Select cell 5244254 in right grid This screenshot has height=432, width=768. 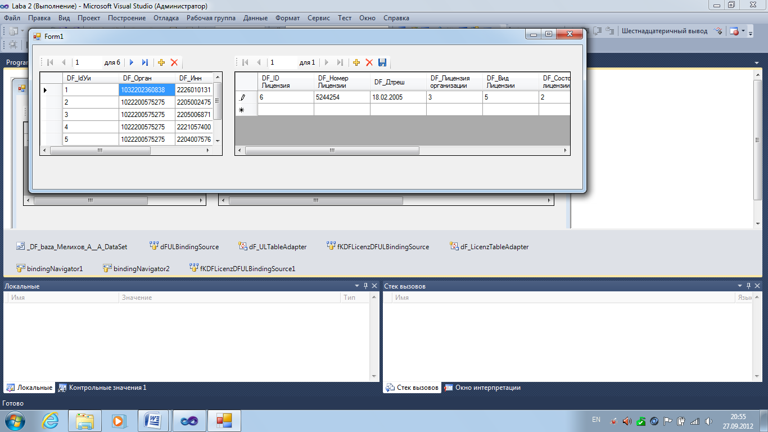[x=342, y=97]
